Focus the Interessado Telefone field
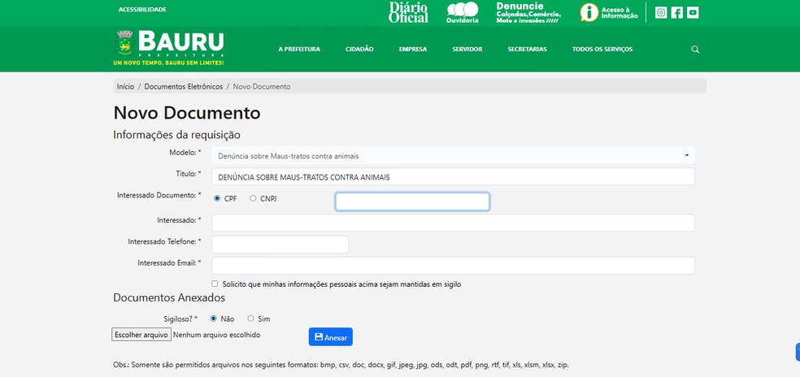 click(280, 245)
